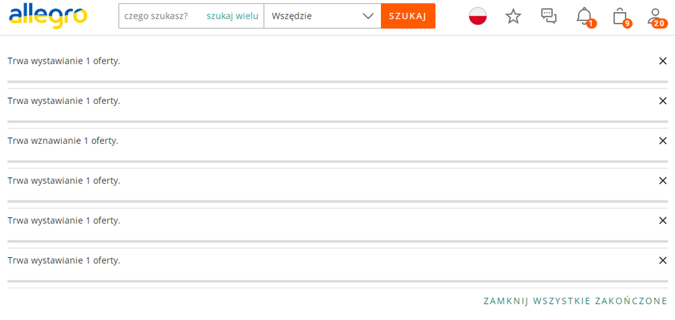Click the progress bar under 'Trwa wznawianie'

coord(337,161)
